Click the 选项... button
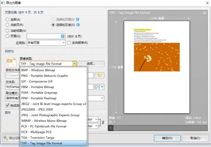Viewport: 211px width, 147px height. (x=91, y=64)
